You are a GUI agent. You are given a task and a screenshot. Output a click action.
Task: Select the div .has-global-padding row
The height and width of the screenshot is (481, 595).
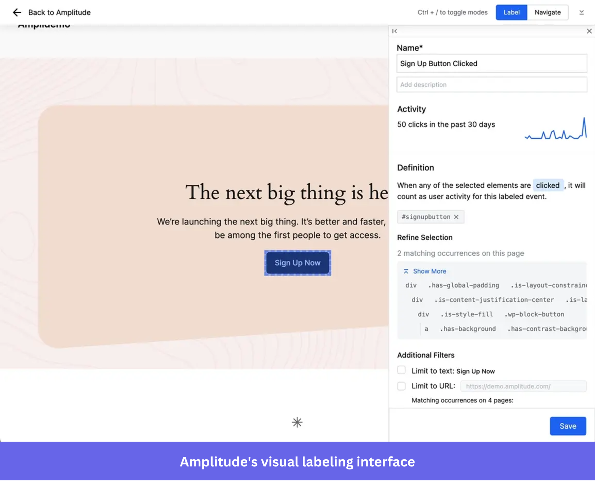[495, 285]
